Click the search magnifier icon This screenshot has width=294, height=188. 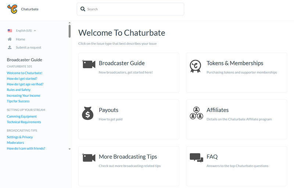[x=83, y=9]
